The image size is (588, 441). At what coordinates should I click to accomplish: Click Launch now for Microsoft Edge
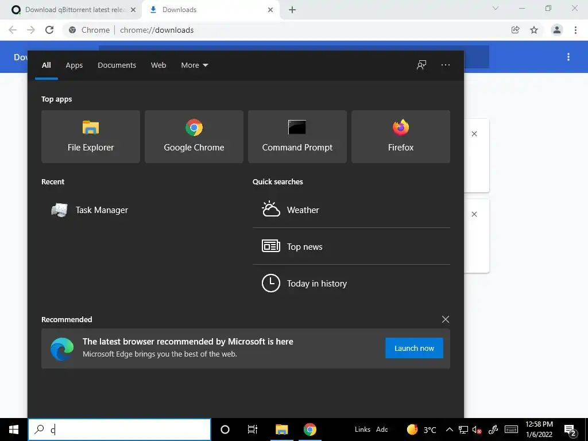tap(414, 348)
